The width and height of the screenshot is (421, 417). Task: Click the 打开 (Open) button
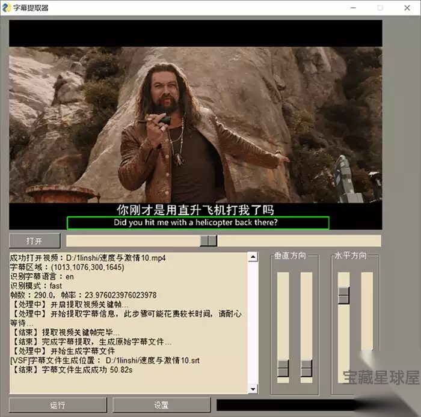34,240
